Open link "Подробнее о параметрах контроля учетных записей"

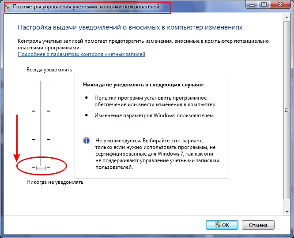(x=81, y=54)
